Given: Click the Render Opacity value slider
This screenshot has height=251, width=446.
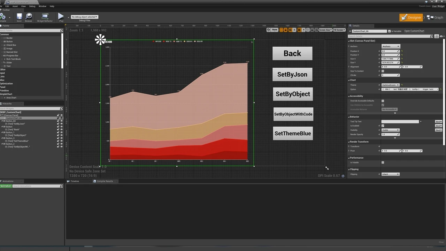Looking at the screenshot, I should pyautogui.click(x=390, y=134).
